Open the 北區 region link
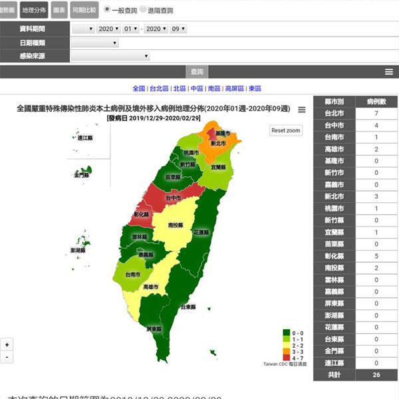The height and width of the screenshot is (399, 399). click(180, 88)
